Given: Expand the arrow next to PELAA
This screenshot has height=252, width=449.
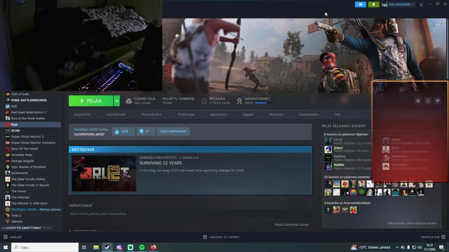Looking at the screenshot, I should [x=117, y=101].
